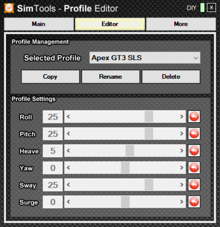The width and height of the screenshot is (220, 227).
Task: Switch to the Main tab
Action: pos(39,24)
